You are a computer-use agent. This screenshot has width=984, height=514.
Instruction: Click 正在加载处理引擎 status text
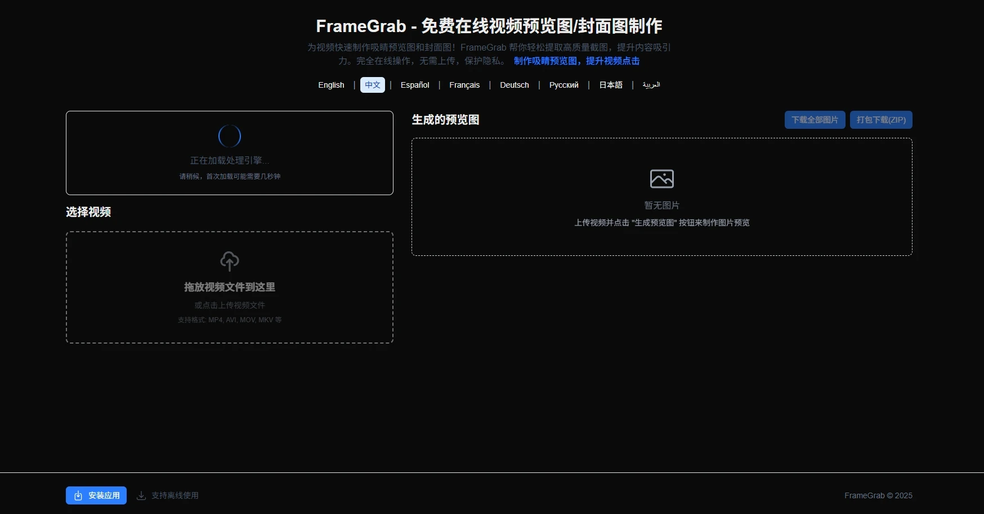(230, 160)
